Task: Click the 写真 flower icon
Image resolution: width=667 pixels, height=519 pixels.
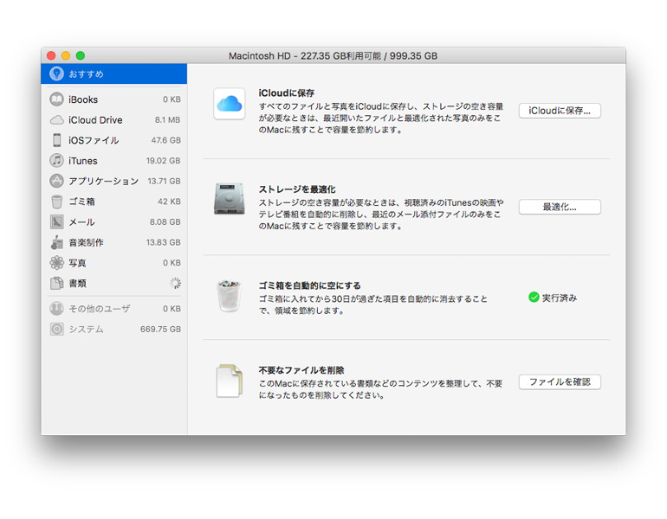Action: pos(56,263)
